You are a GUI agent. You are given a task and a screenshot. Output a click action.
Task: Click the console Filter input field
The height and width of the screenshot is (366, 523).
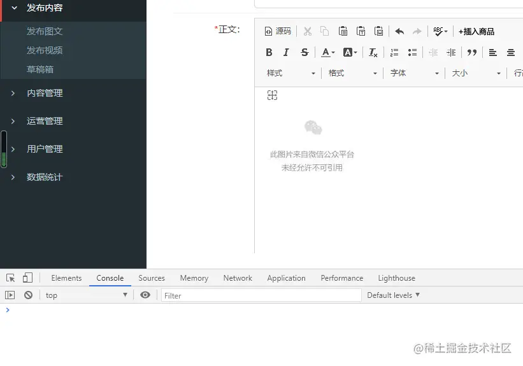point(261,295)
